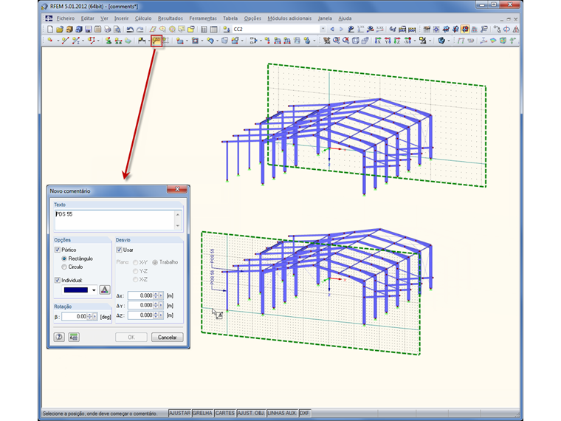Select the New line tool
The width and height of the screenshot is (561, 421).
coord(65,41)
